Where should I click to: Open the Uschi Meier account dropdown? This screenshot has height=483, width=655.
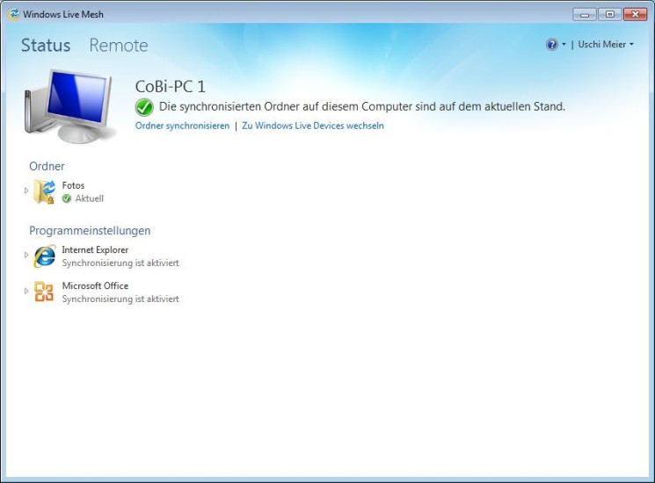(x=606, y=44)
